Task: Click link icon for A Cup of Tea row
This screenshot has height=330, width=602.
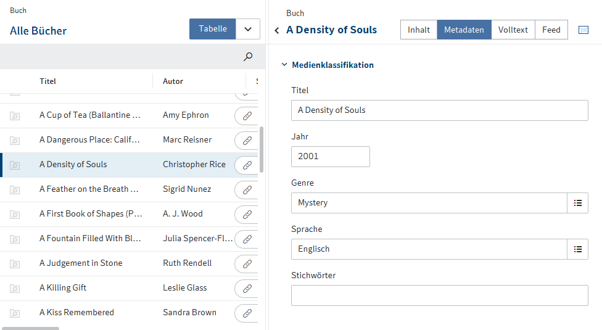Action: (x=247, y=115)
